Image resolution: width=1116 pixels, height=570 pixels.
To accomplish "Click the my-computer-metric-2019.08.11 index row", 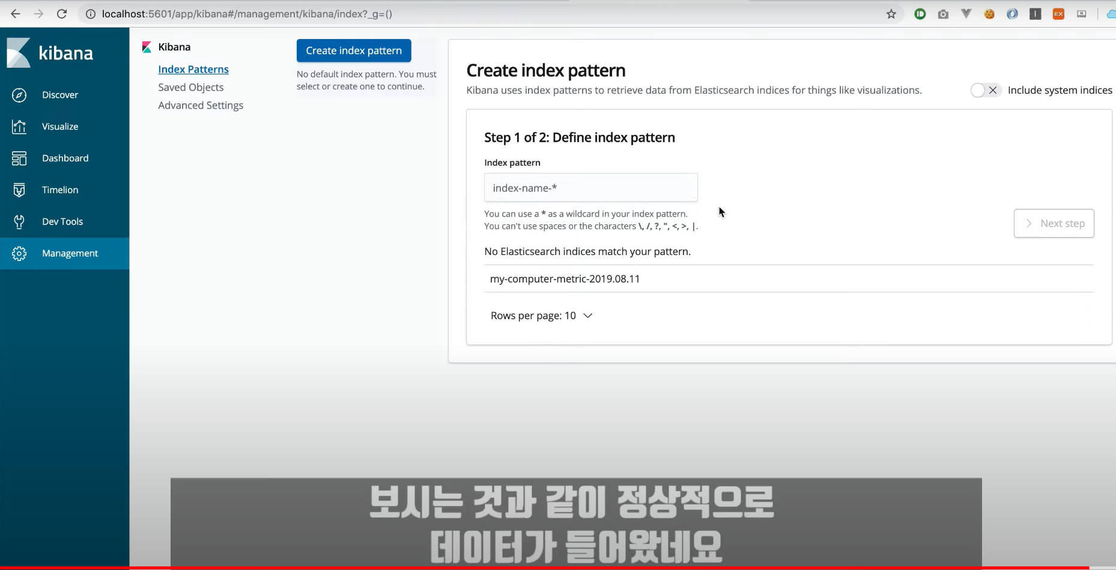I will point(789,278).
